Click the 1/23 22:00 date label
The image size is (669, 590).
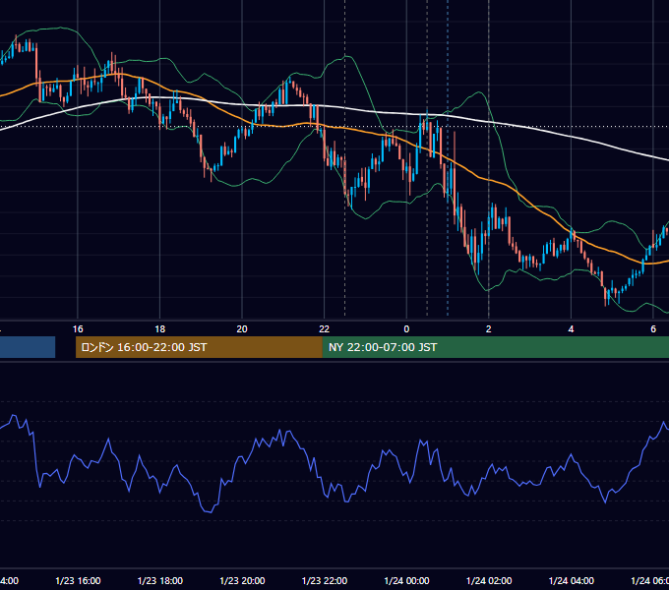(x=325, y=580)
